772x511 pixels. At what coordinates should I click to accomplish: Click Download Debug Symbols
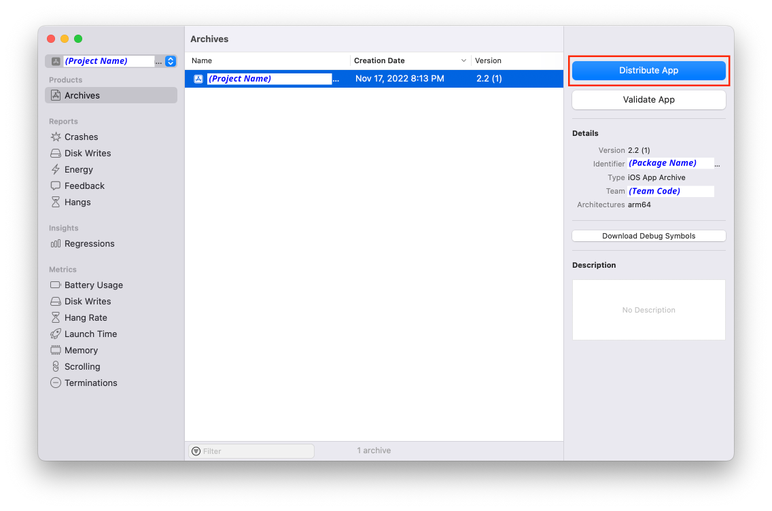coord(648,235)
